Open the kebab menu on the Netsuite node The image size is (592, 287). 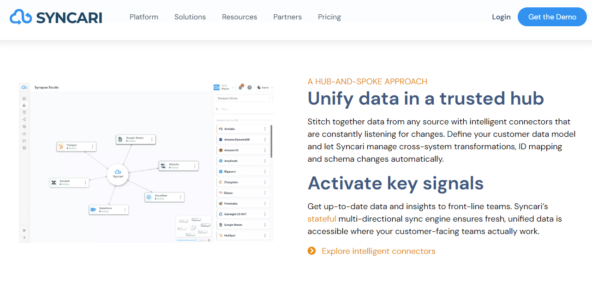195,166
